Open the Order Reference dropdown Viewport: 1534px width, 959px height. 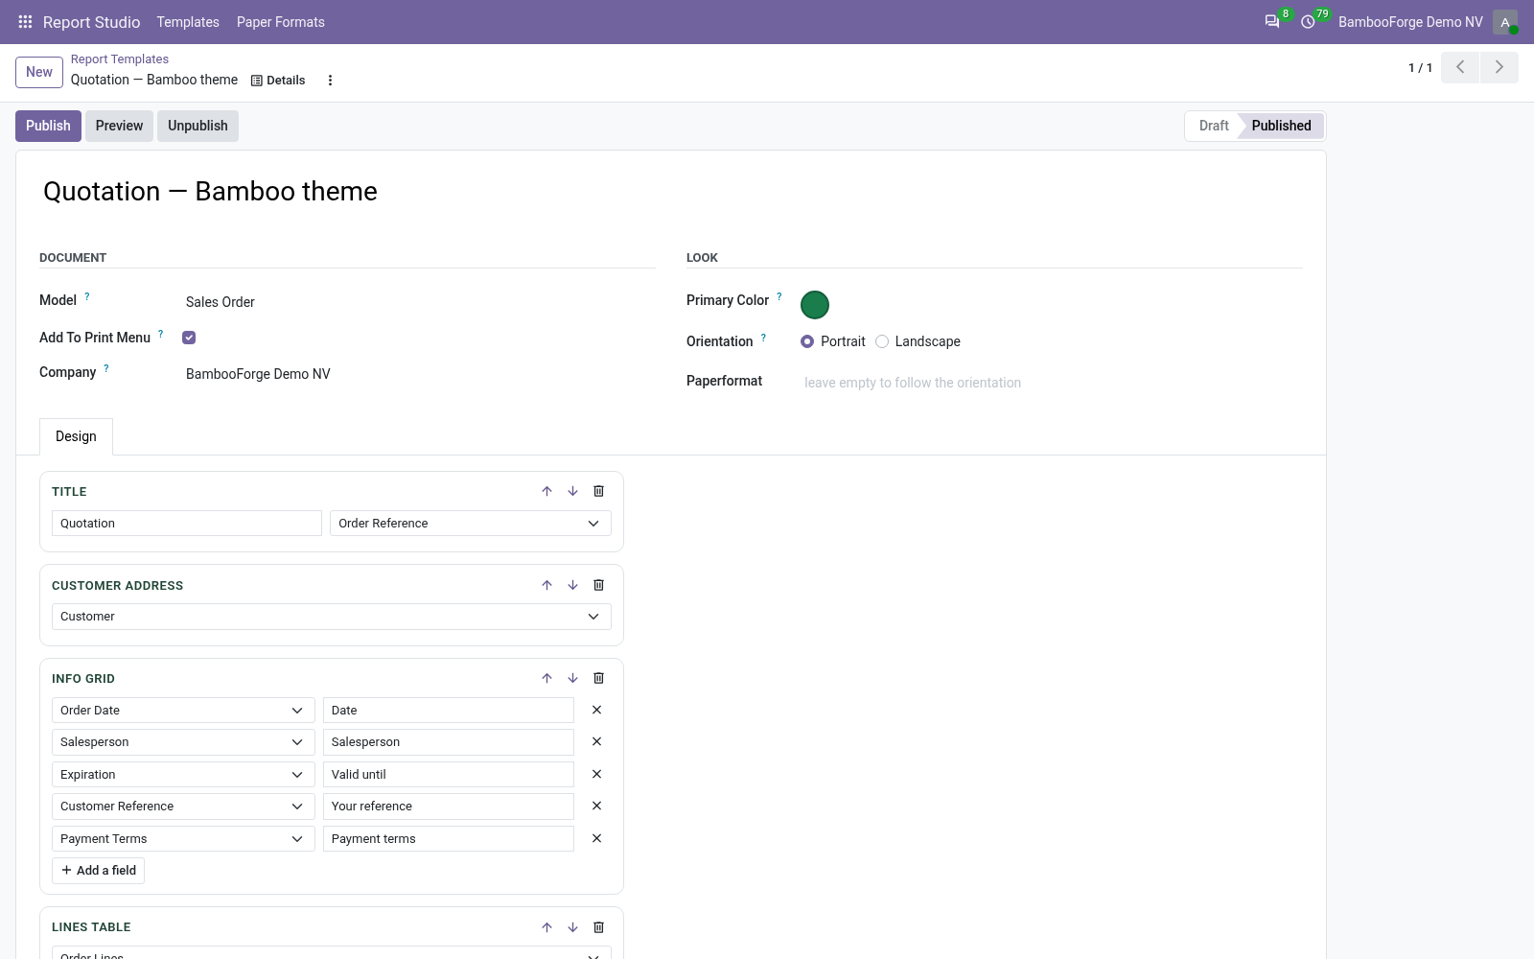pos(471,524)
